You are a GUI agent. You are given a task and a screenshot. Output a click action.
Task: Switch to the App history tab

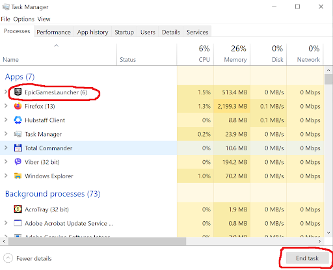point(92,32)
